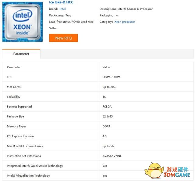This screenshot has height=181, width=195.
Task: Click the PCI Express Revision cell
Action: point(50,136)
